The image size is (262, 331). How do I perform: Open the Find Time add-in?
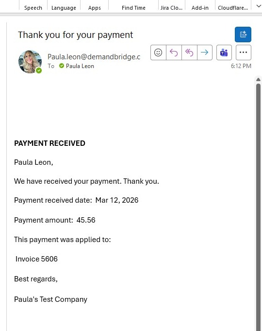[x=133, y=8]
